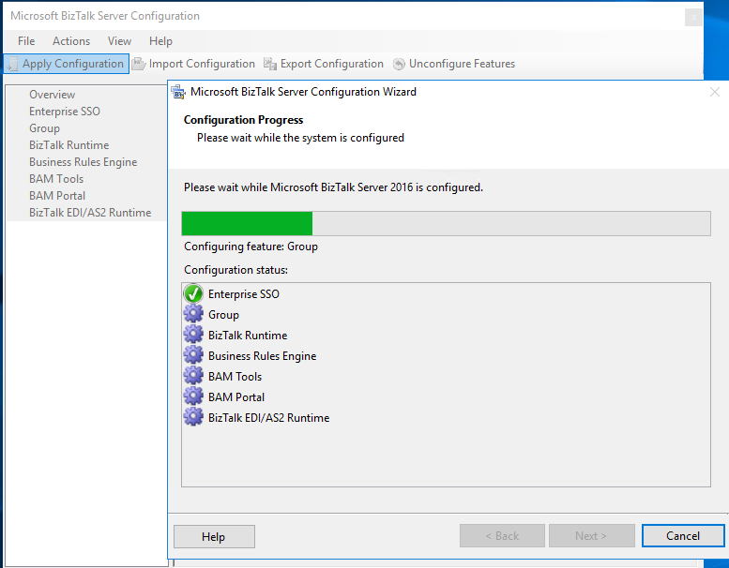This screenshot has height=568, width=729.
Task: Click the BizTalk Server 2016 wait message
Action: 333,187
